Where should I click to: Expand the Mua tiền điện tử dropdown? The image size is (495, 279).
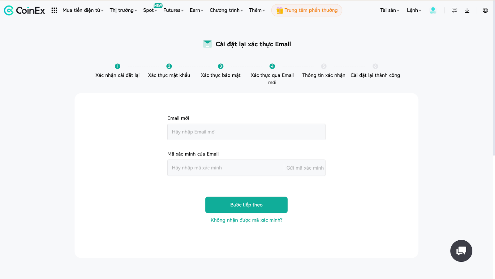[83, 10]
